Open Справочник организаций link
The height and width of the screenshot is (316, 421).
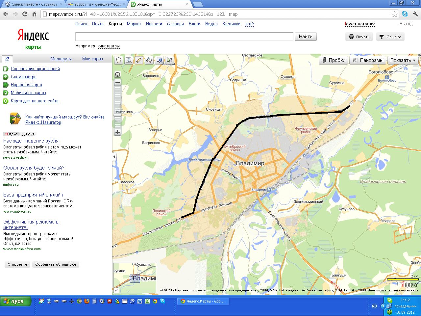coord(35,69)
